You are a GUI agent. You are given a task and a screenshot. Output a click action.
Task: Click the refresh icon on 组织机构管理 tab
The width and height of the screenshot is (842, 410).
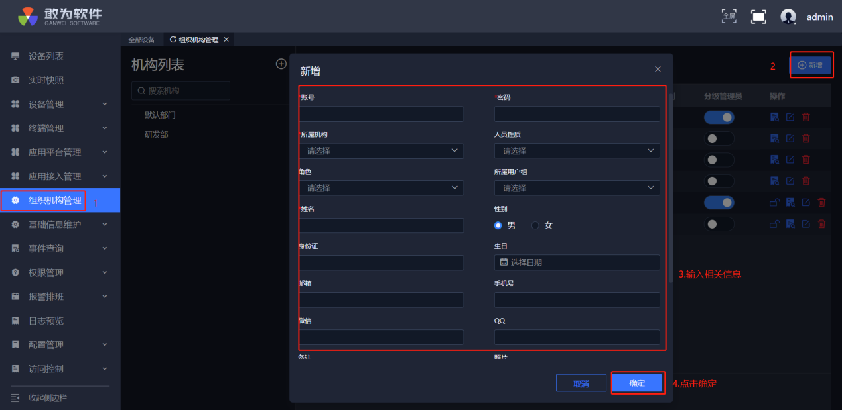tap(173, 40)
